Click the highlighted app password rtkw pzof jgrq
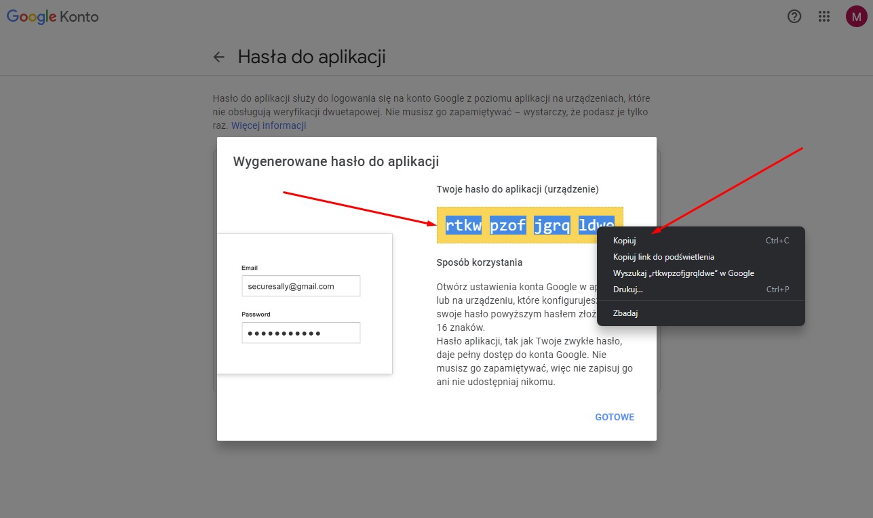Viewport: 873px width, 518px height. tap(530, 225)
